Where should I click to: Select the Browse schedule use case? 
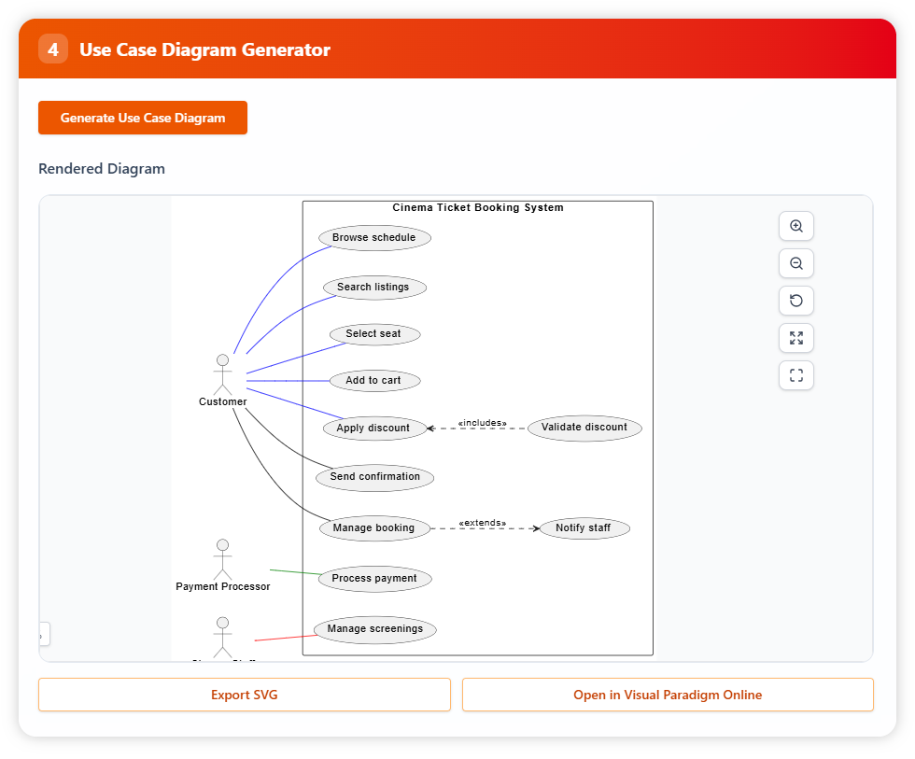point(374,238)
